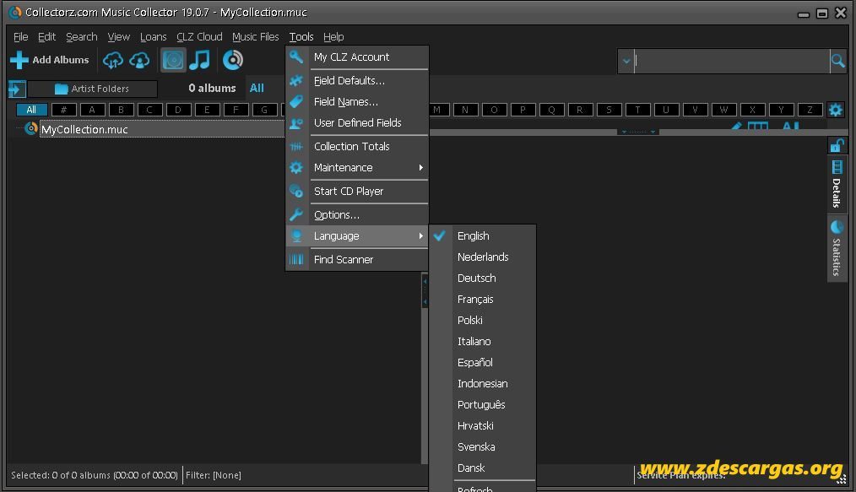Open the Artist Folders selector
856x492 pixels.
pos(92,89)
